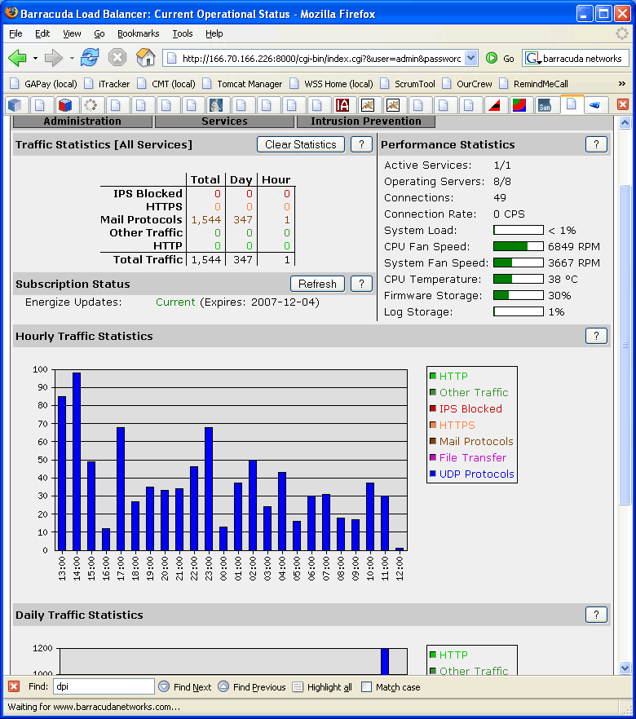Click the UDP Protocols legend entry

472,474
